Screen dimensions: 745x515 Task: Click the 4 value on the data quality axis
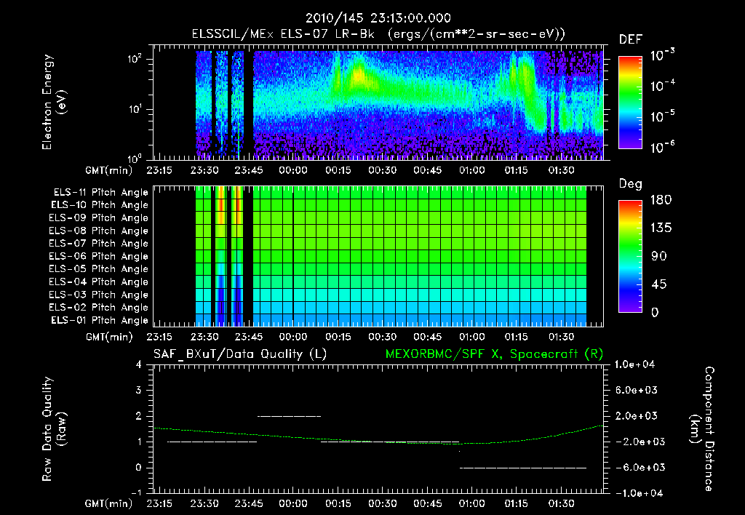[139, 364]
